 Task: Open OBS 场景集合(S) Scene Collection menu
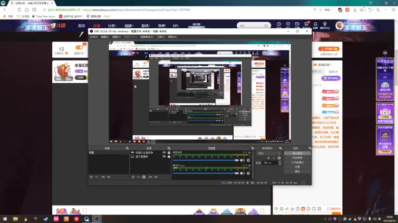[147, 37]
